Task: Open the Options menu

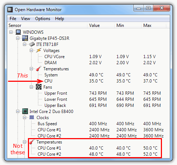Action: click(43, 19)
